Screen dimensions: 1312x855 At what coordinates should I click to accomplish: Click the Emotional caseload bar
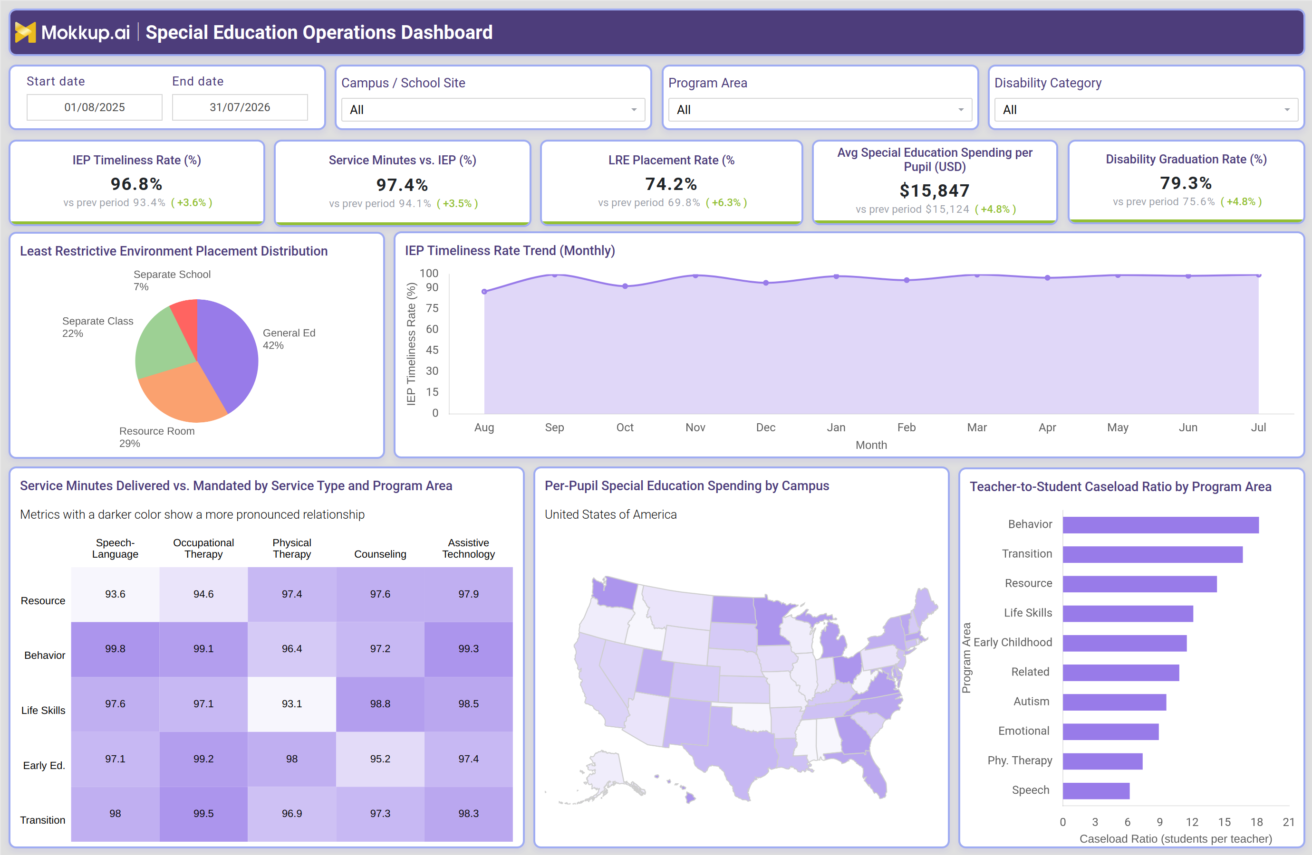[x=1110, y=731]
